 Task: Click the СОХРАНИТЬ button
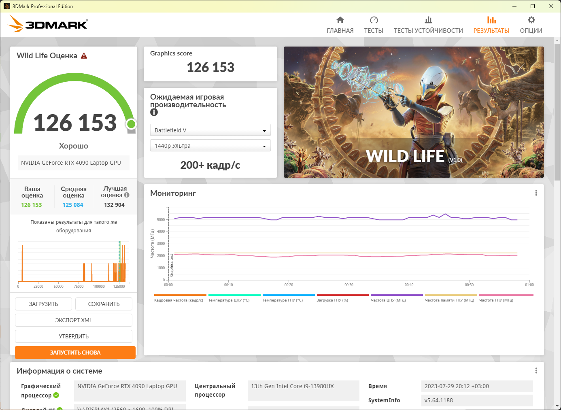click(x=104, y=304)
